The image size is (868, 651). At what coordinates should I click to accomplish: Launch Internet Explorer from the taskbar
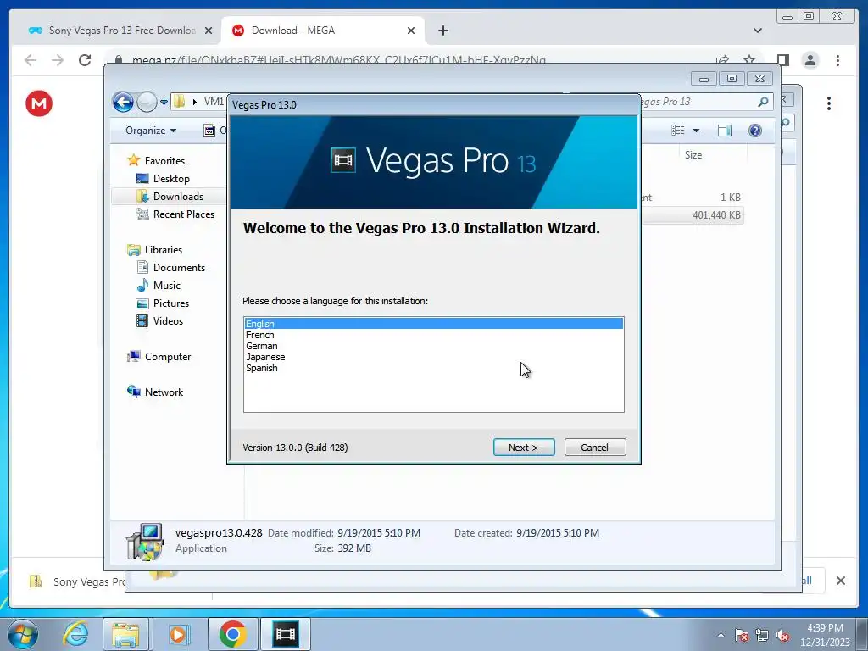click(75, 634)
